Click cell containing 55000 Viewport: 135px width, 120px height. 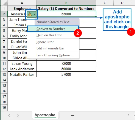[66, 14]
